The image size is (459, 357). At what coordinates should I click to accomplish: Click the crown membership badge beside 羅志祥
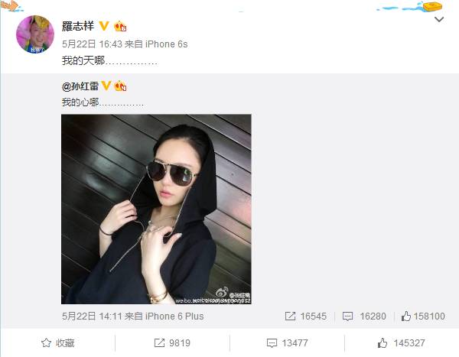pyautogui.click(x=120, y=27)
